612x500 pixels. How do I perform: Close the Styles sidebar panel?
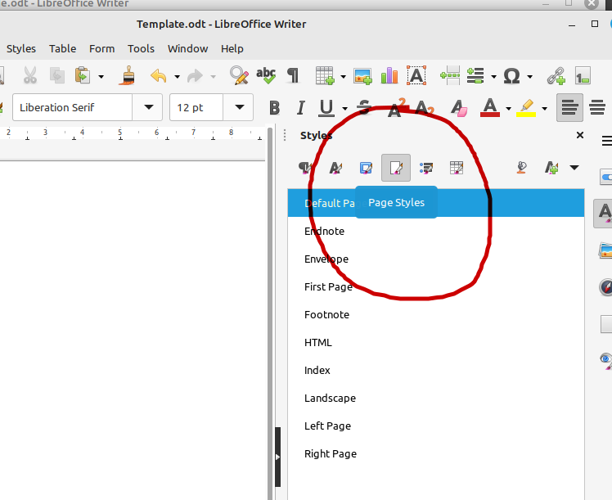click(580, 135)
